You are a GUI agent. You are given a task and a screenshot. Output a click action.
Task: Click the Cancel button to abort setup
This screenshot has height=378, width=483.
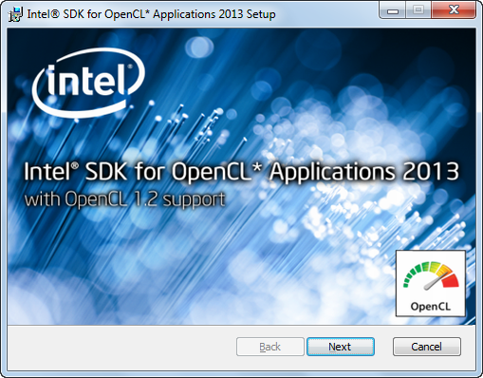427,347
